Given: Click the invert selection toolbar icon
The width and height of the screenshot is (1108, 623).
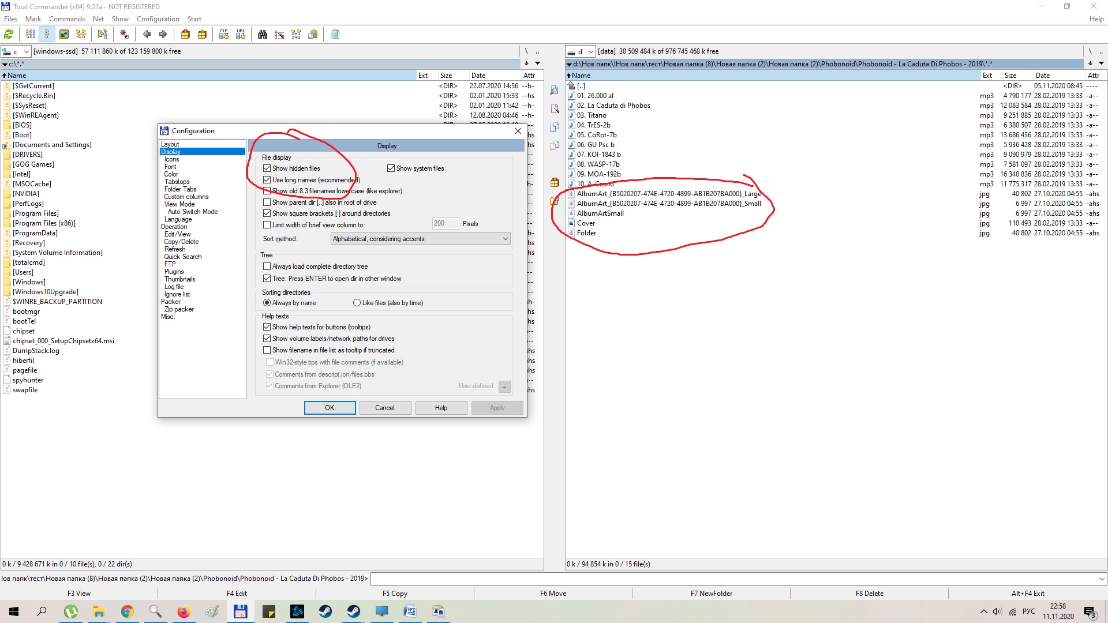Looking at the screenshot, I should point(124,34).
